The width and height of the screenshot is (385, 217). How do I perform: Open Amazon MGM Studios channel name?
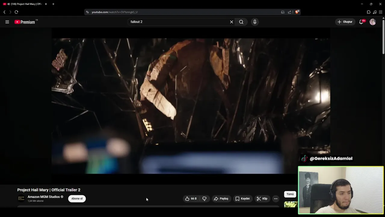pos(44,197)
